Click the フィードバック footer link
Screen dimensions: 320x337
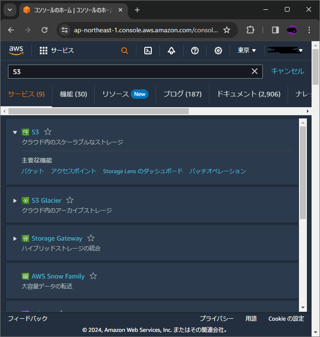(x=28, y=319)
